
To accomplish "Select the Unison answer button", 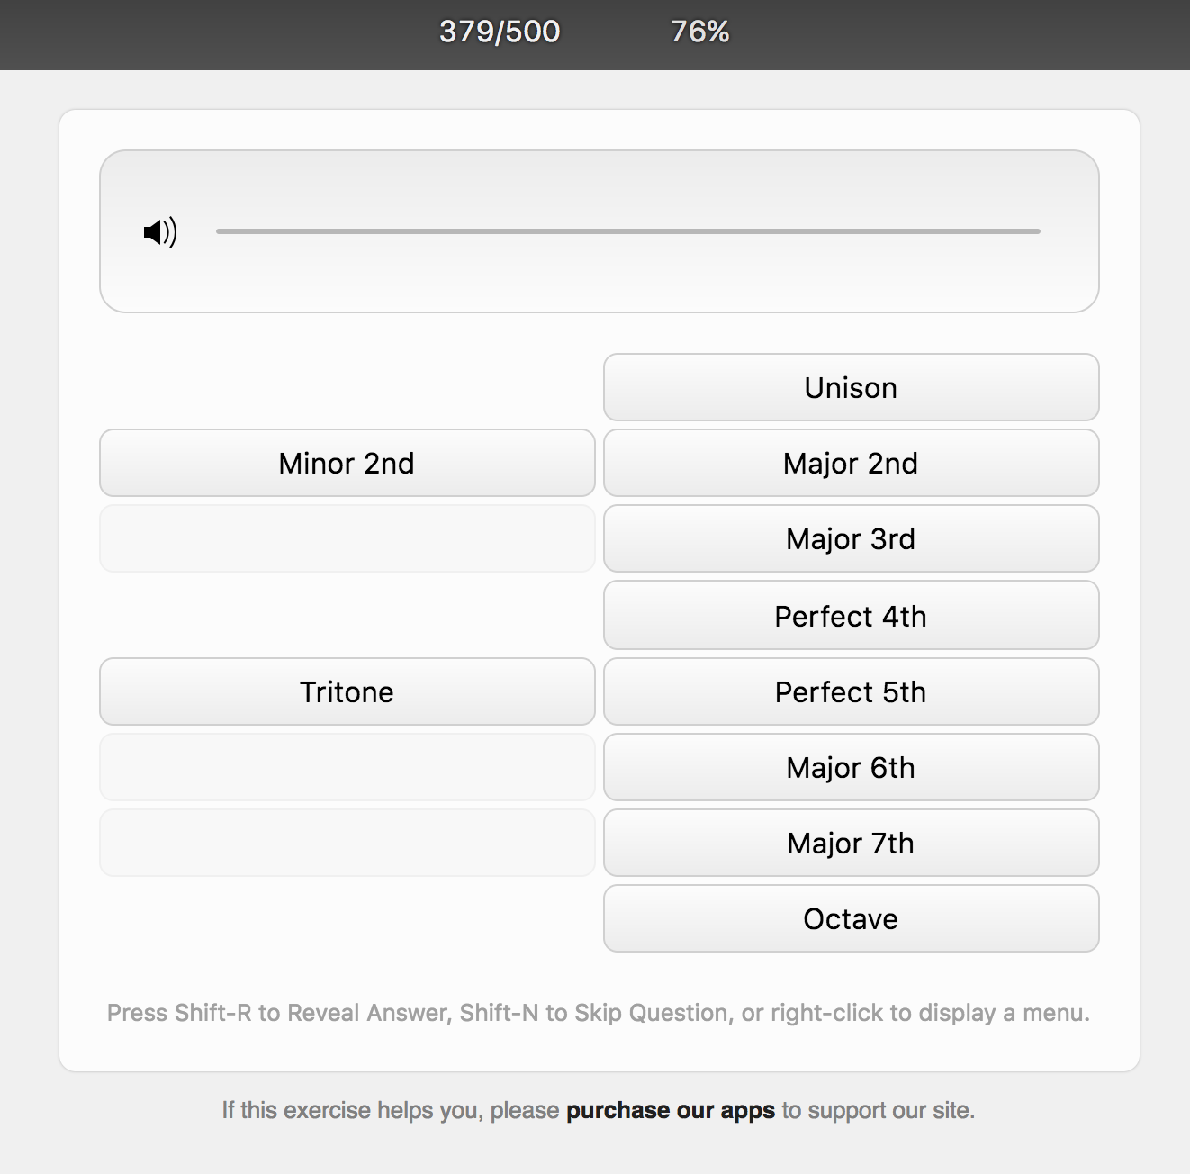I will point(851,387).
